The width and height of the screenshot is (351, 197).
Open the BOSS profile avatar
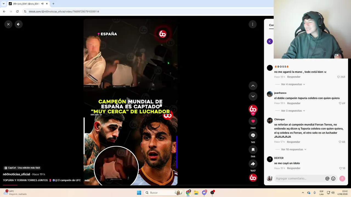click(270, 68)
